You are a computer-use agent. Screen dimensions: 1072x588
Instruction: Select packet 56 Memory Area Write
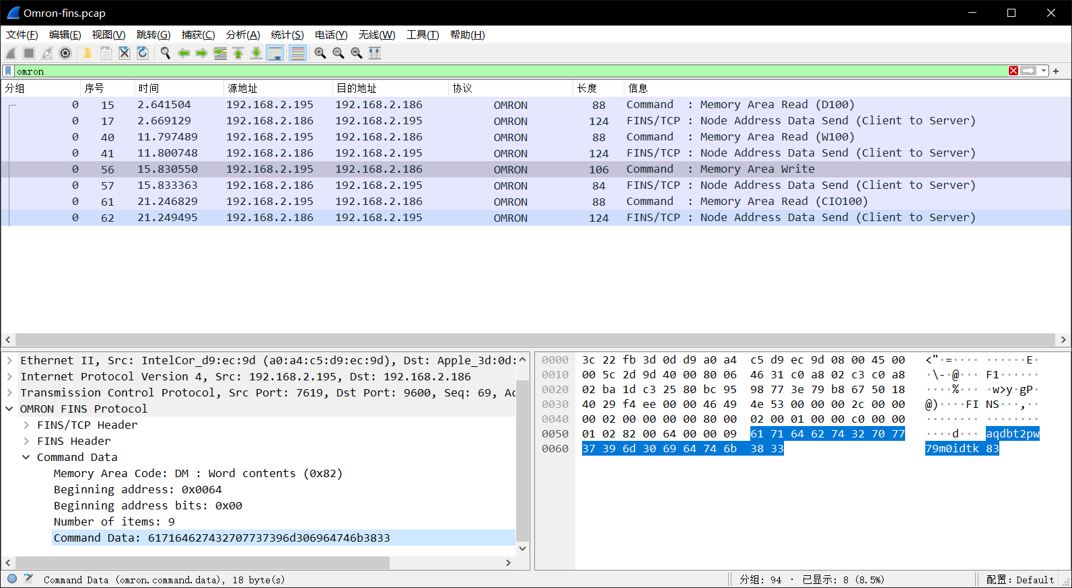[x=536, y=169]
